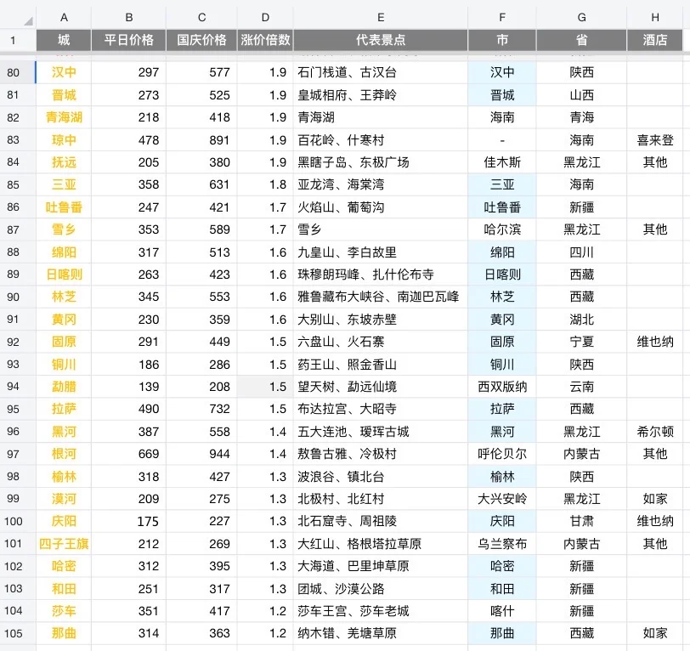Click the 皇城相府、王莽岭 cell

(x=381, y=95)
